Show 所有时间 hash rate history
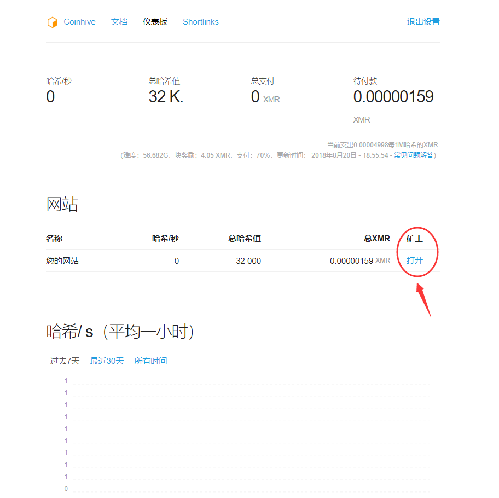This screenshot has height=498, width=499. tap(150, 361)
